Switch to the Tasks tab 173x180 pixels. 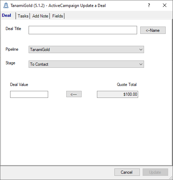point(23,16)
